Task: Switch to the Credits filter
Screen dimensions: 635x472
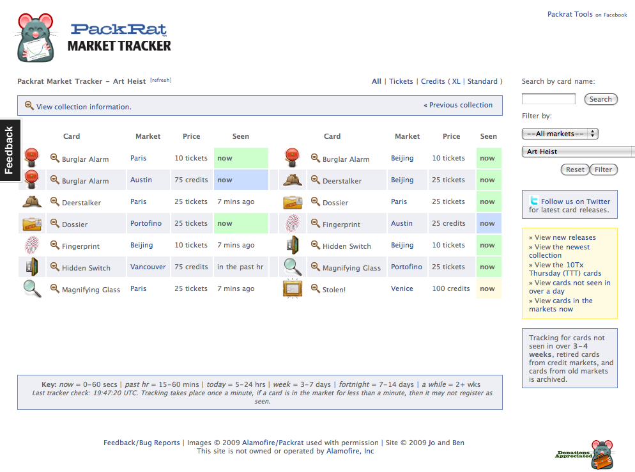Action: (432, 81)
